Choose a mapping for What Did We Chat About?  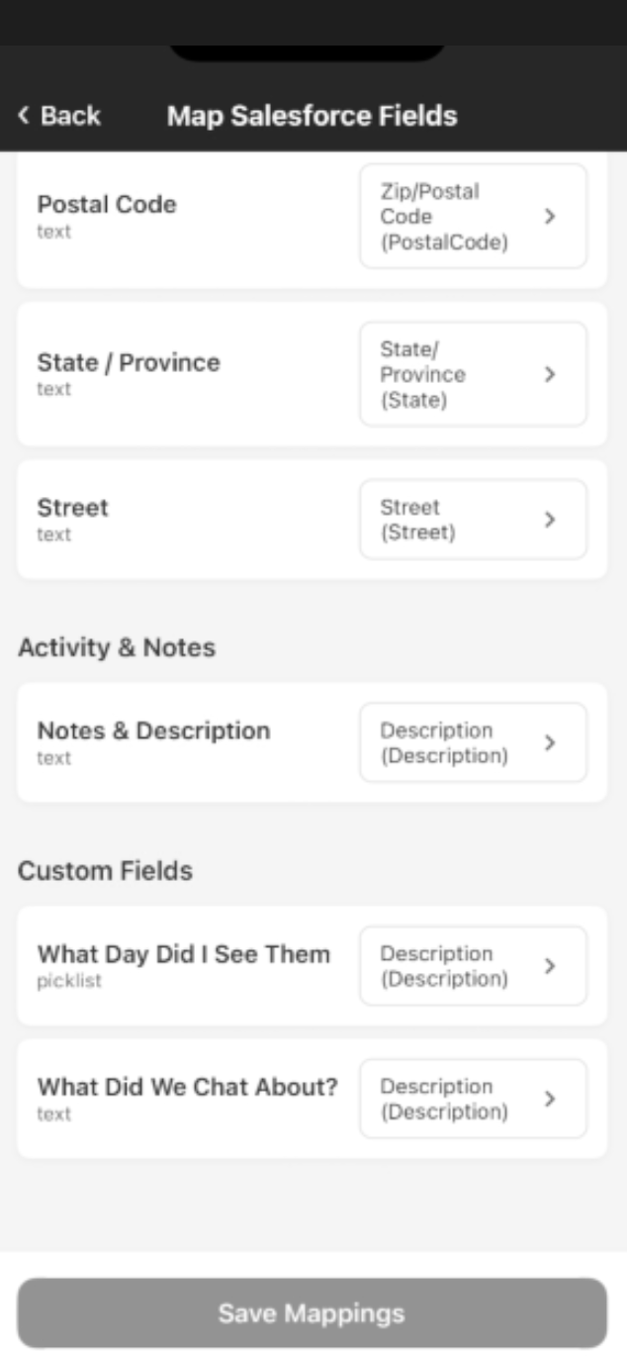coord(472,1099)
